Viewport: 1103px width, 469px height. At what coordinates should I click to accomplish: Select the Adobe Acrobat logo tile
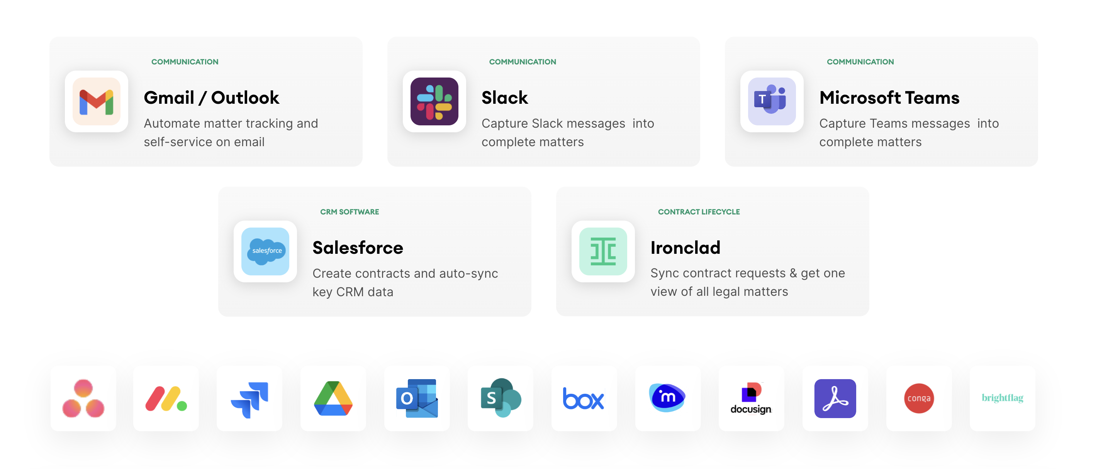pyautogui.click(x=835, y=398)
